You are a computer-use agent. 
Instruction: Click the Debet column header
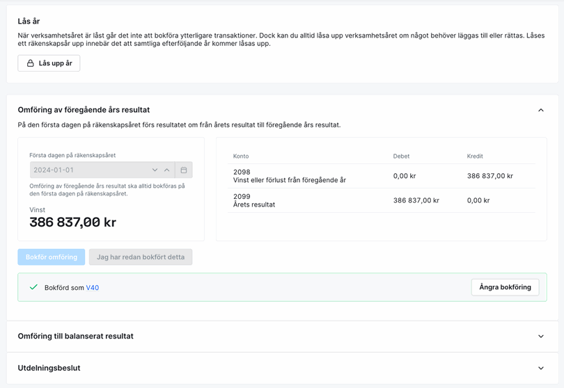[x=401, y=156]
